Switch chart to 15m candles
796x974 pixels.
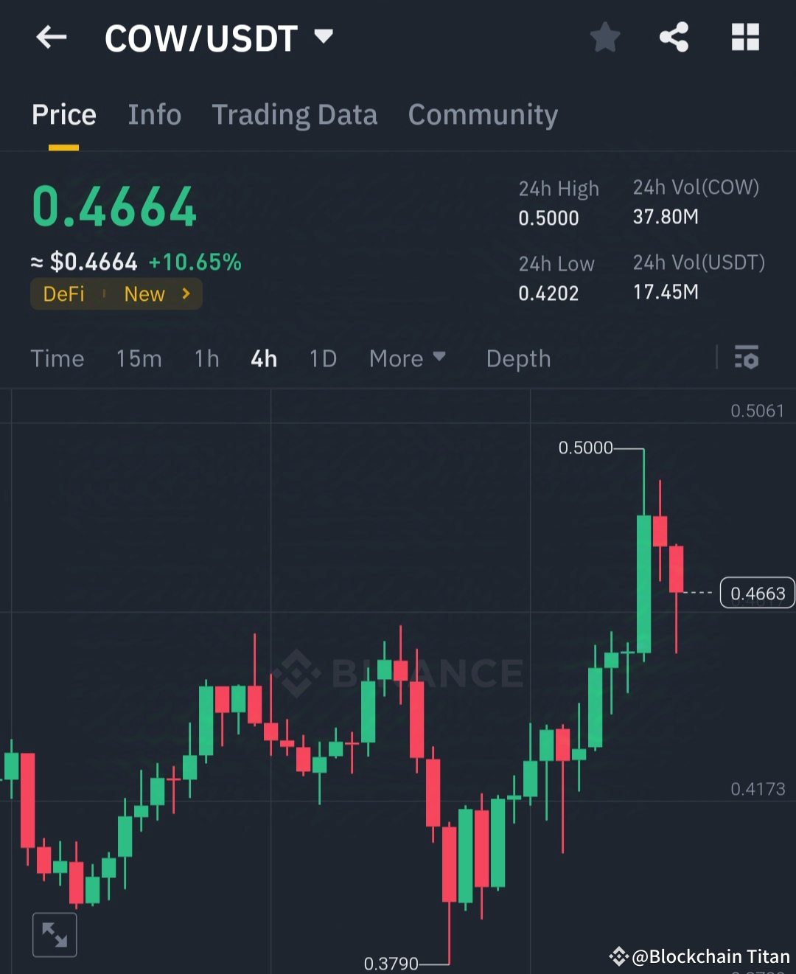point(139,358)
